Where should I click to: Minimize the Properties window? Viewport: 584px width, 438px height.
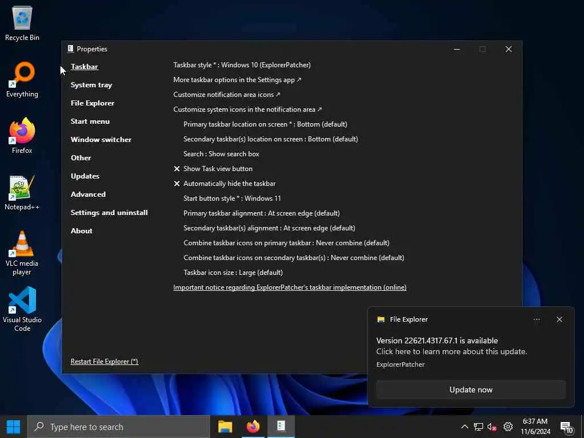tap(457, 49)
